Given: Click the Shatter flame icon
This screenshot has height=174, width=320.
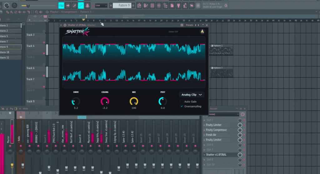Looking at the screenshot, I should (x=202, y=32).
